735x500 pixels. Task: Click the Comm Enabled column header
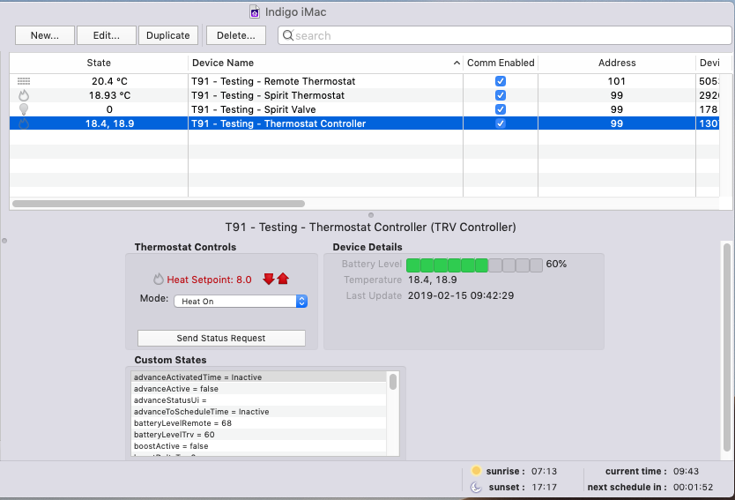tap(501, 63)
